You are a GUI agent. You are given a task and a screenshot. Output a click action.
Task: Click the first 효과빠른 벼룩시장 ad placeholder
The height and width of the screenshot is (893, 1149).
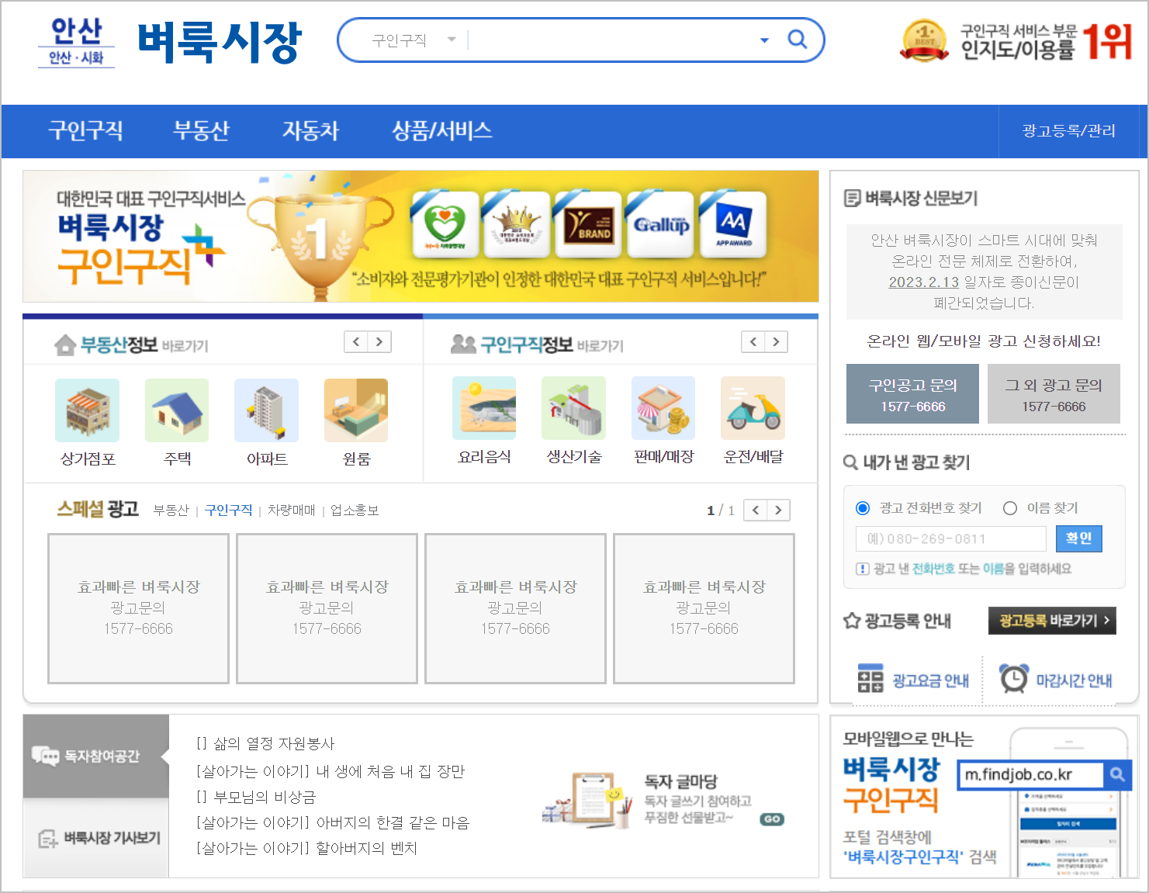tap(138, 608)
